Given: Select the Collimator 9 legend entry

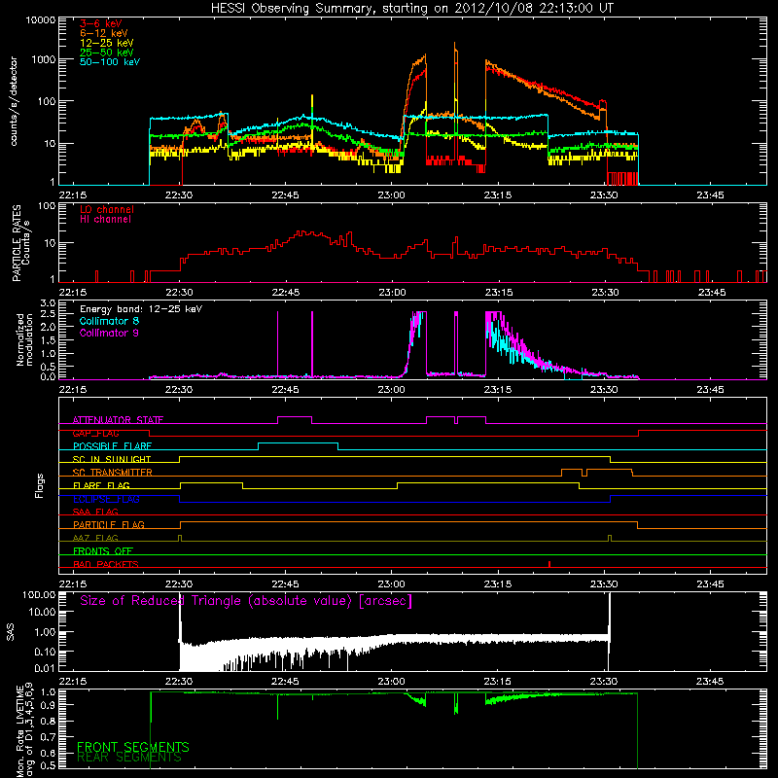Looking at the screenshot, I should tap(109, 333).
